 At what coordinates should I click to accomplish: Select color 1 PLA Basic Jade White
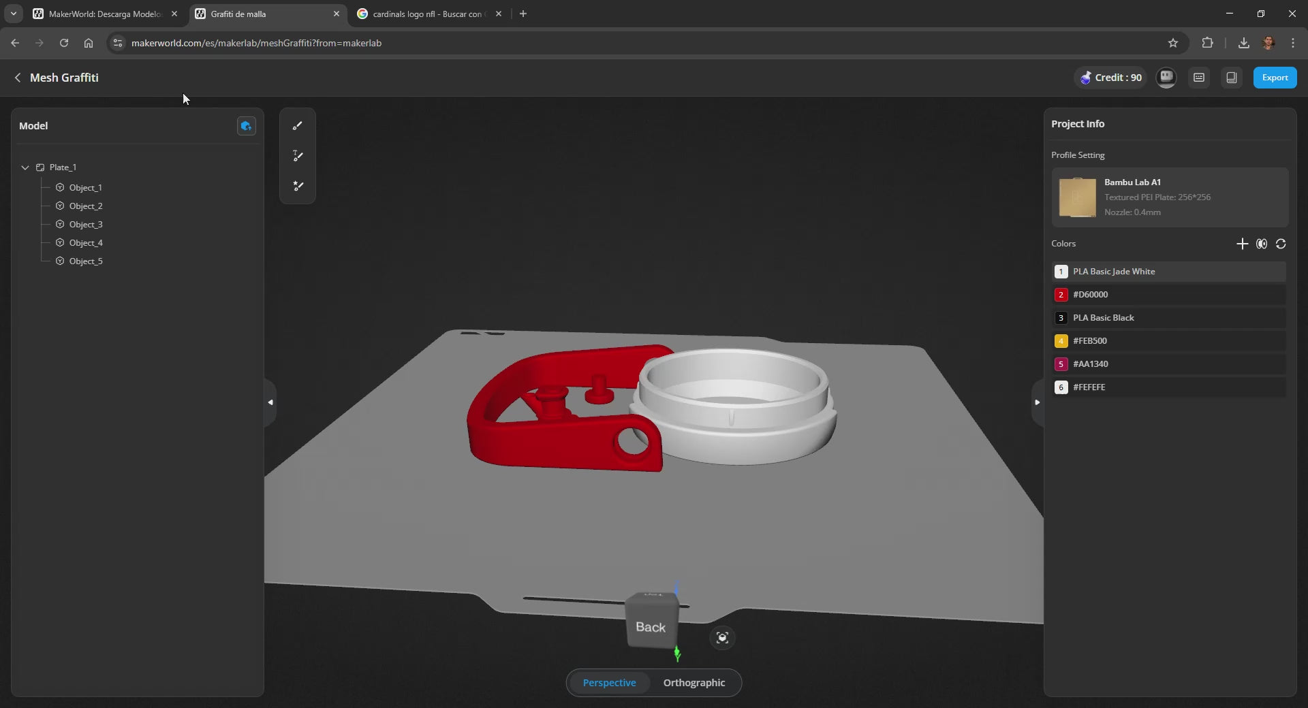click(1169, 272)
